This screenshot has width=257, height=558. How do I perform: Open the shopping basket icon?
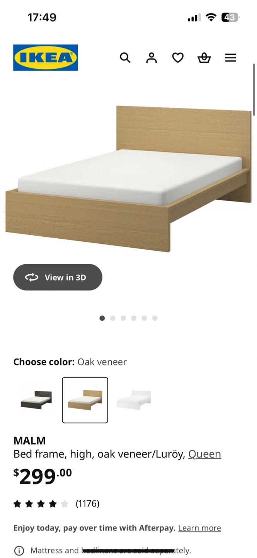point(204,58)
